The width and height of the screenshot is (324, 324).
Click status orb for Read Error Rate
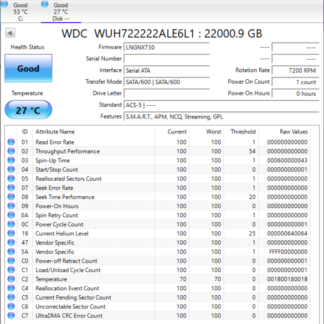click(11, 142)
